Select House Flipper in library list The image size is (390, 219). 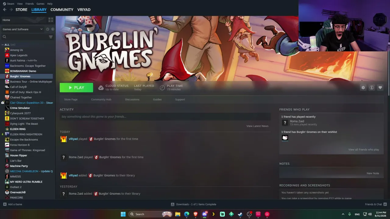[x=19, y=155]
